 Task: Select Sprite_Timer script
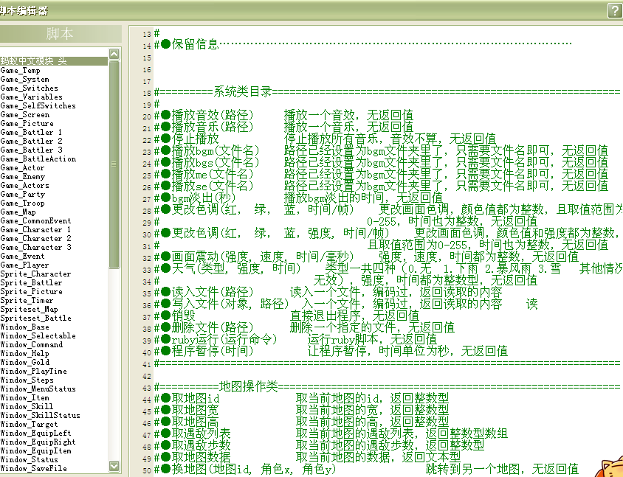(x=27, y=300)
